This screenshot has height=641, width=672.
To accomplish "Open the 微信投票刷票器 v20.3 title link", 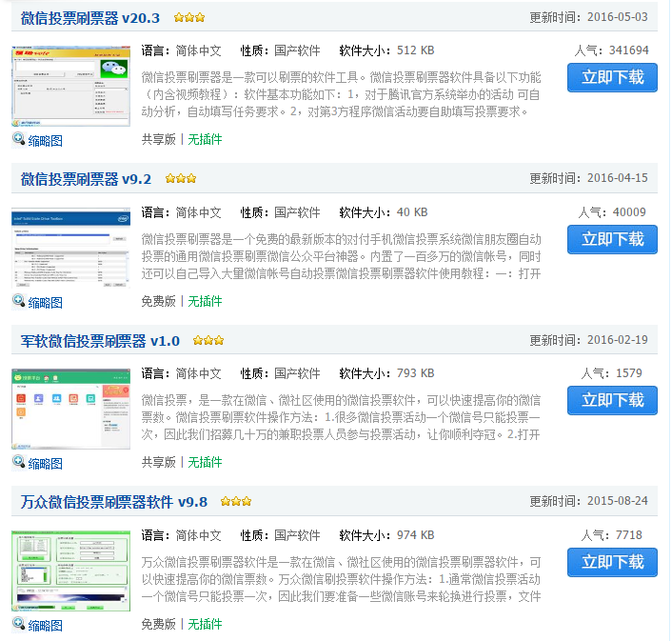I will pyautogui.click(x=90, y=18).
